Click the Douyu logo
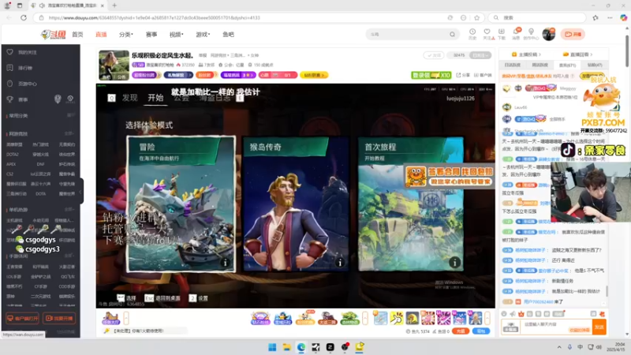The width and height of the screenshot is (631, 355). (53, 35)
